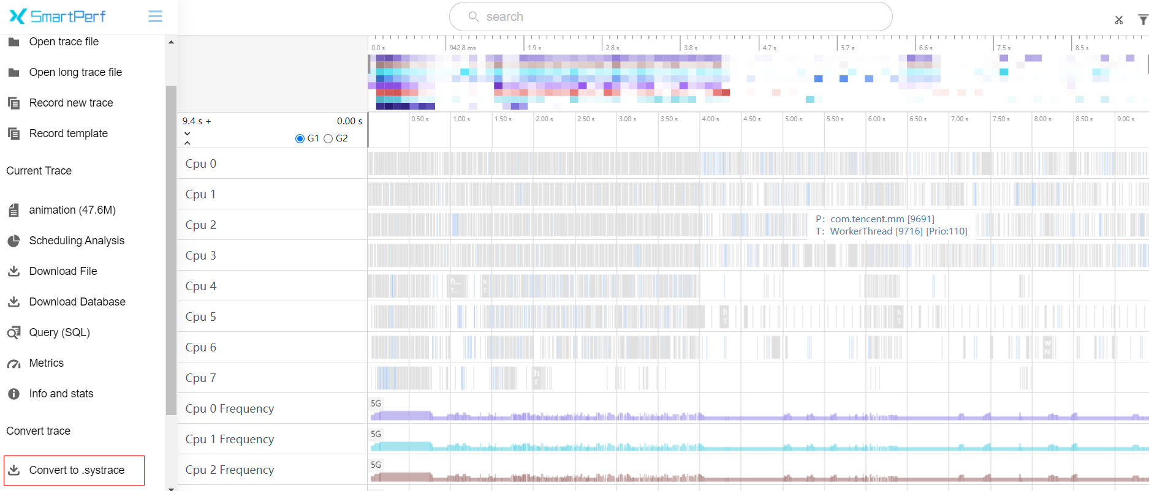Screen dimensions: 1149x491
Task: Click the Query (SQL) icon
Action: pyautogui.click(x=13, y=332)
